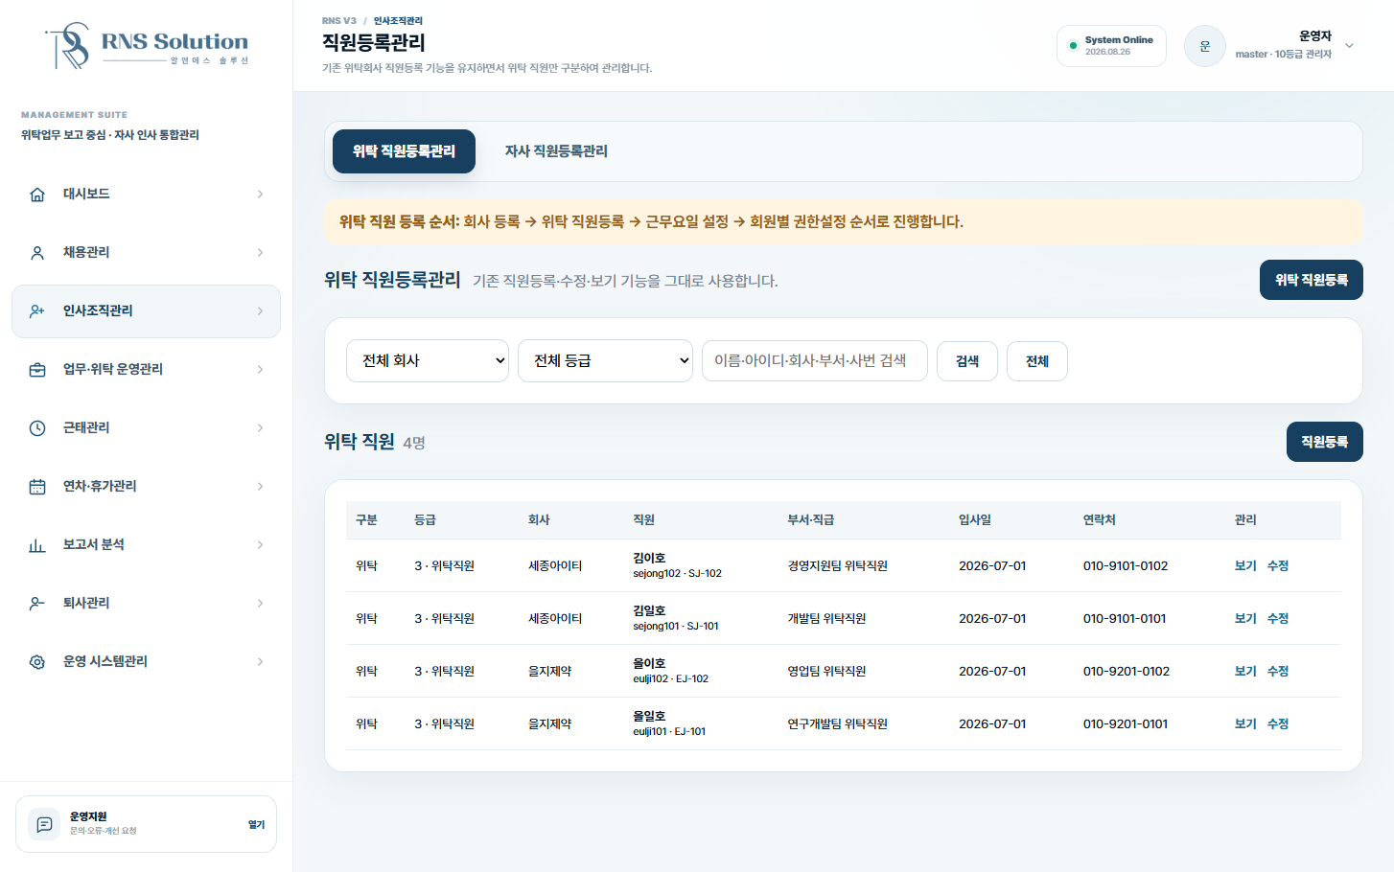
Task: Expand the 근태관리 menu chevron
Action: coord(260,428)
